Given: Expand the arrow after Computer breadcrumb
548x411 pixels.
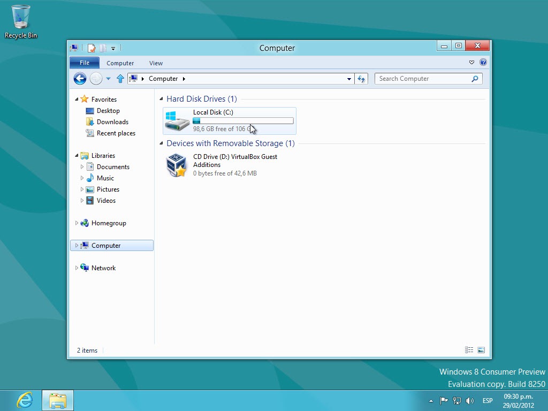Looking at the screenshot, I should click(x=184, y=79).
